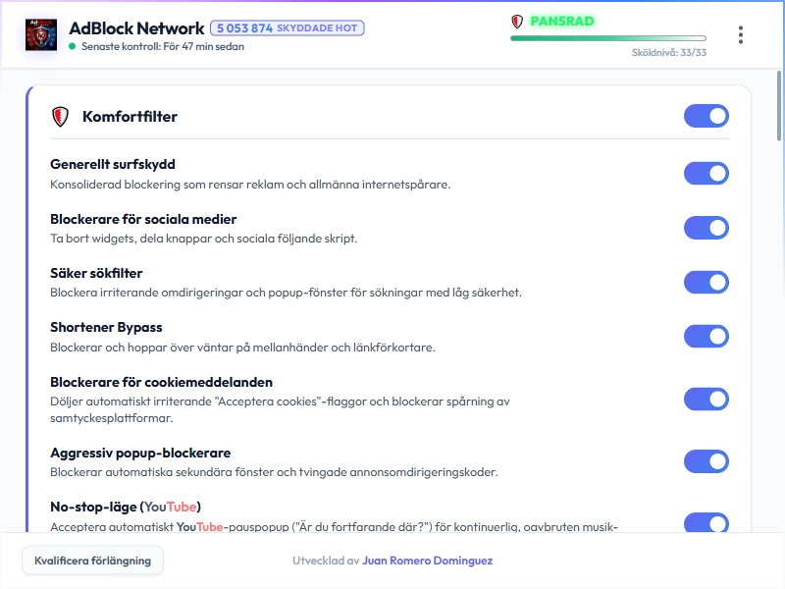Click the Kvalificera förlängning button
The height and width of the screenshot is (589, 785).
click(x=92, y=561)
